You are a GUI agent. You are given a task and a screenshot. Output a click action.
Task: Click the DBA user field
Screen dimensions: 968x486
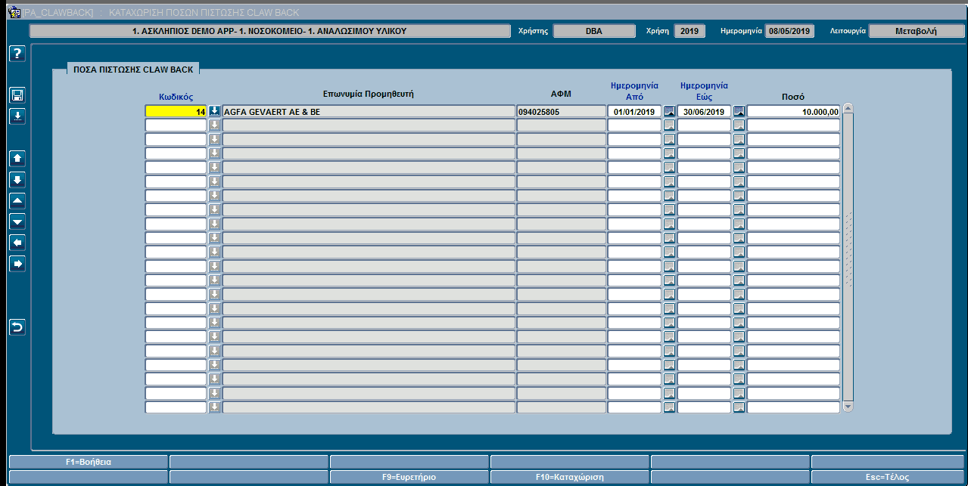(x=594, y=31)
